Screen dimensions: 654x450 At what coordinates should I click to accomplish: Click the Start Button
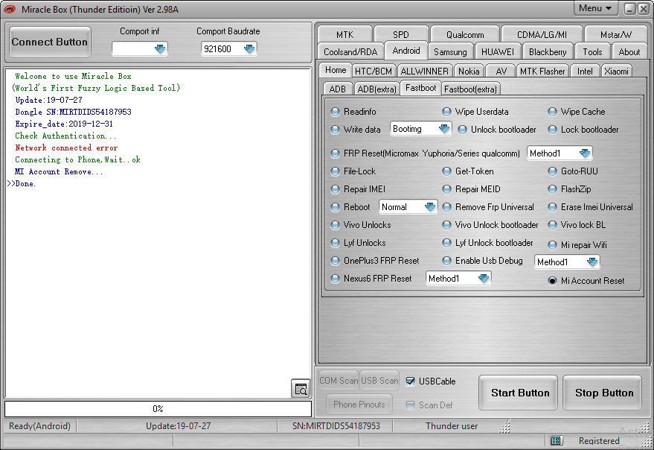click(x=518, y=393)
